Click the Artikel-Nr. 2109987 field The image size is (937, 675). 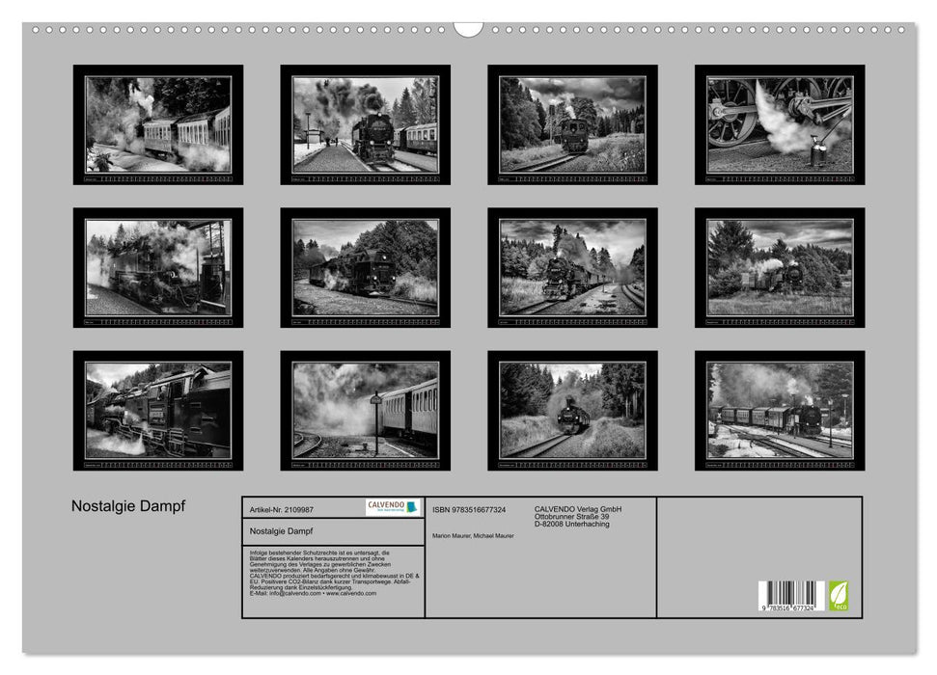282,508
